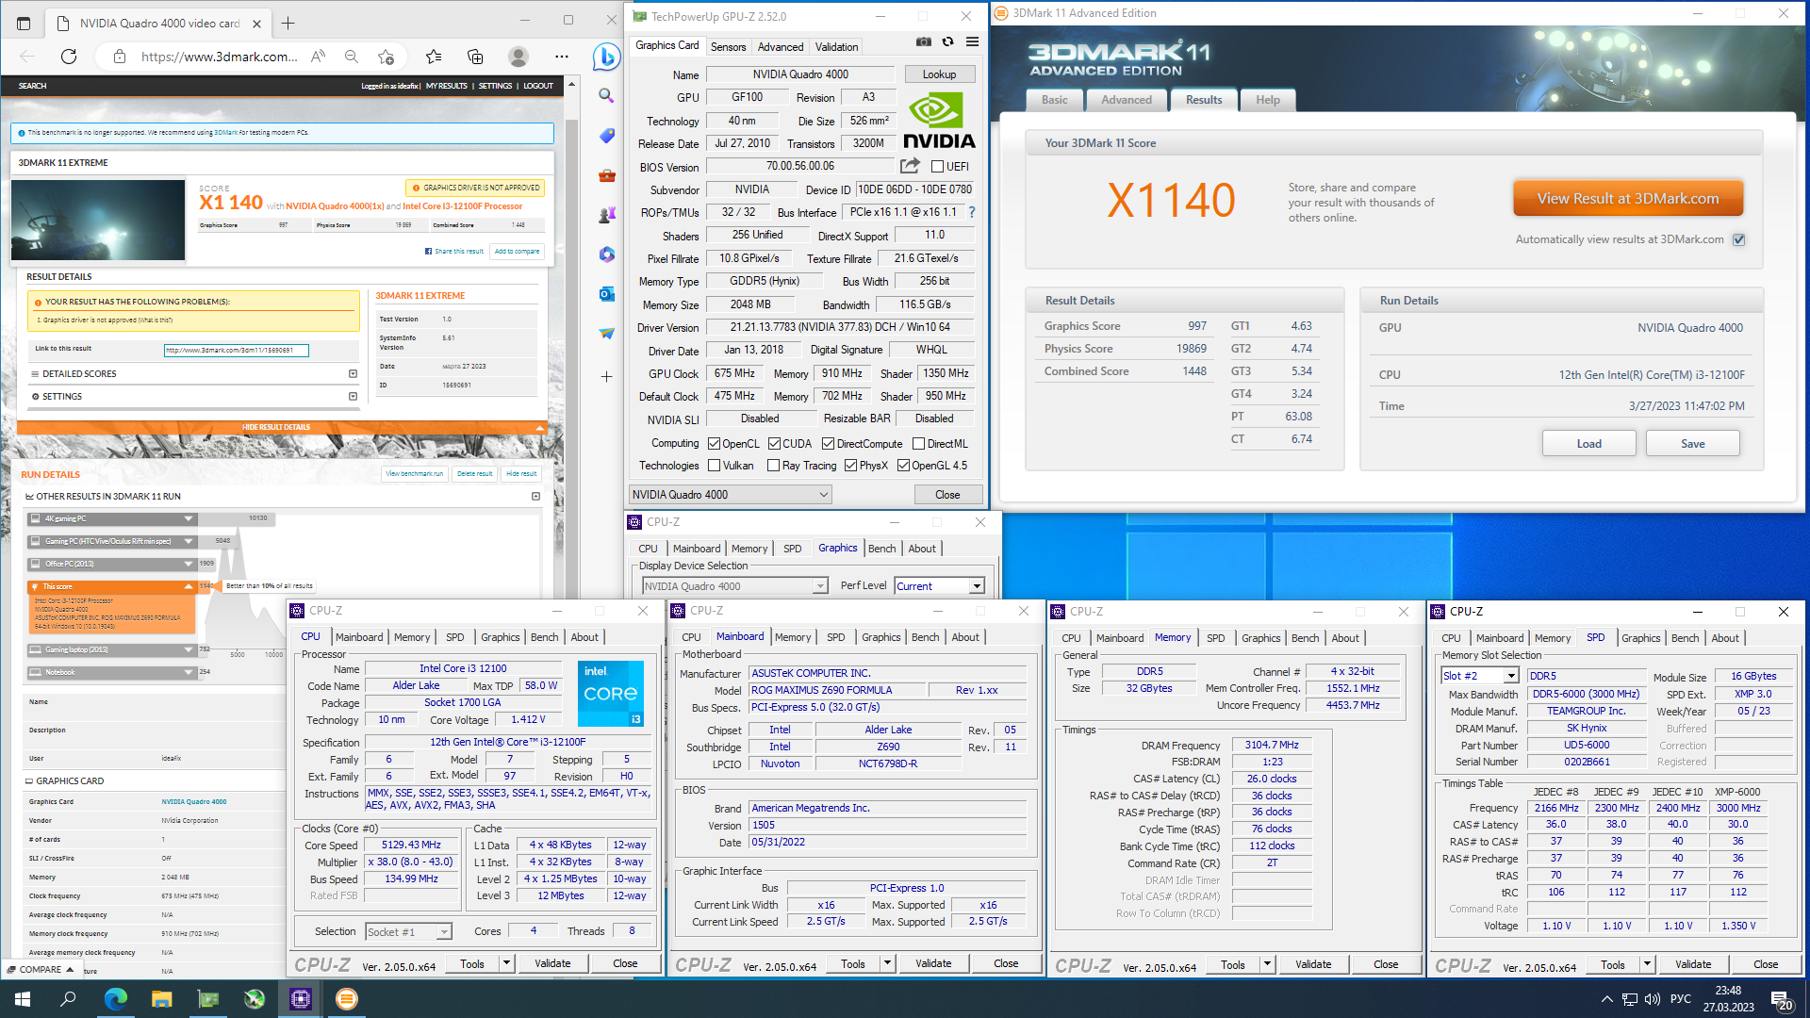Click Save button in 3DMark 11
This screenshot has height=1018, width=1810.
click(x=1692, y=444)
